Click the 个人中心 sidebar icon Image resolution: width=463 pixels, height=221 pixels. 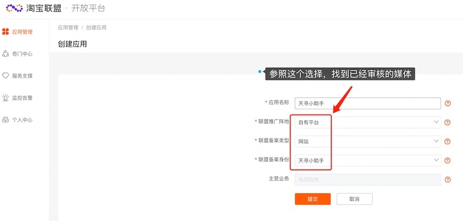tap(6, 120)
